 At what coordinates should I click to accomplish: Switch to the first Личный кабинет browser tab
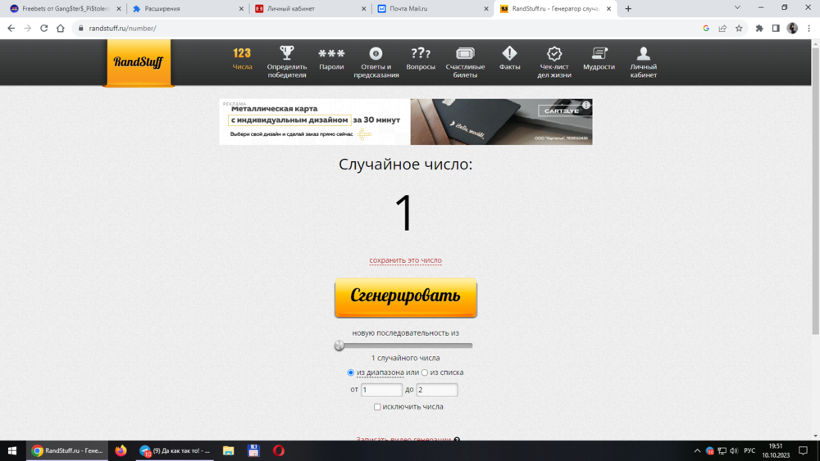tap(310, 9)
